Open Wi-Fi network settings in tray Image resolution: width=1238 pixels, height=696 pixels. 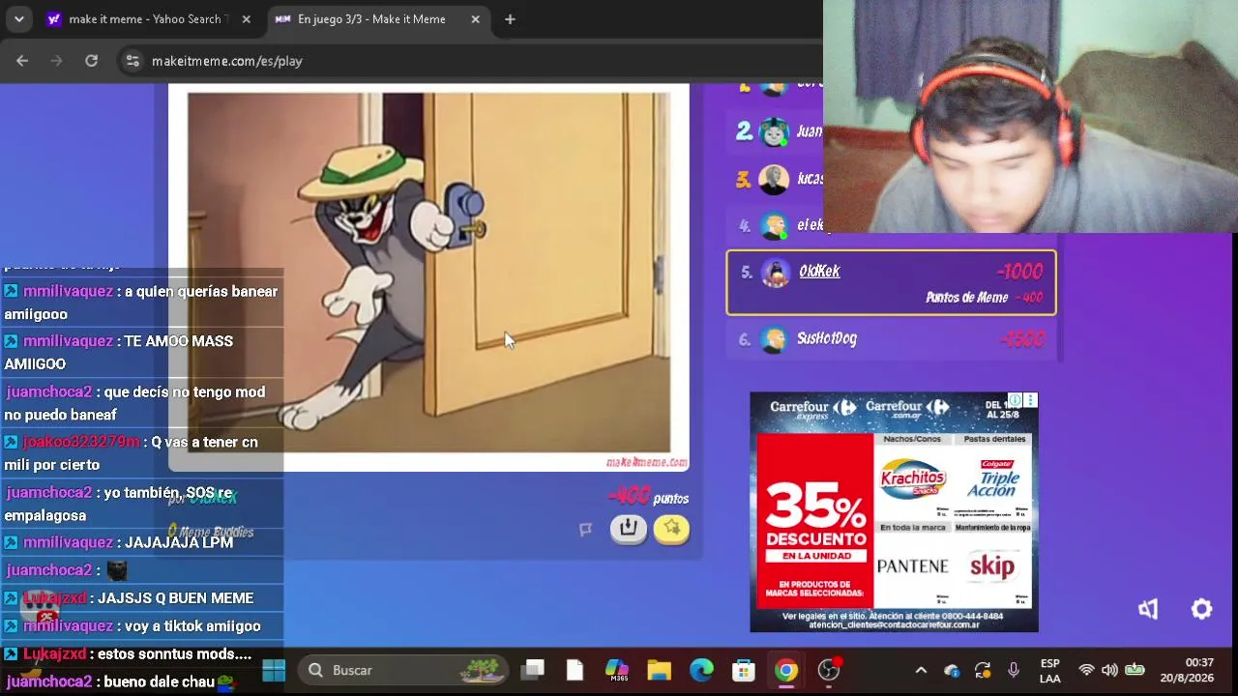click(1086, 670)
